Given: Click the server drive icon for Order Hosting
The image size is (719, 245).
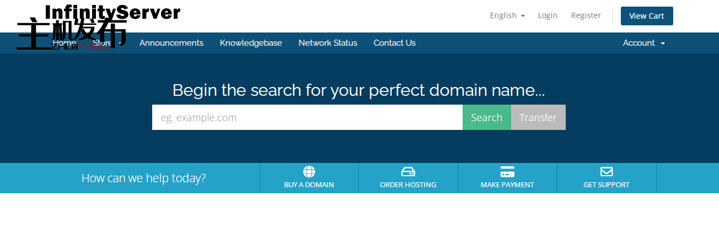Looking at the screenshot, I should 408,172.
